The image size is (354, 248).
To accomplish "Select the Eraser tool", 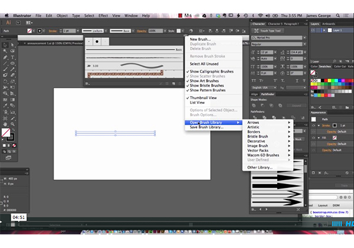I will click(x=12, y=75).
